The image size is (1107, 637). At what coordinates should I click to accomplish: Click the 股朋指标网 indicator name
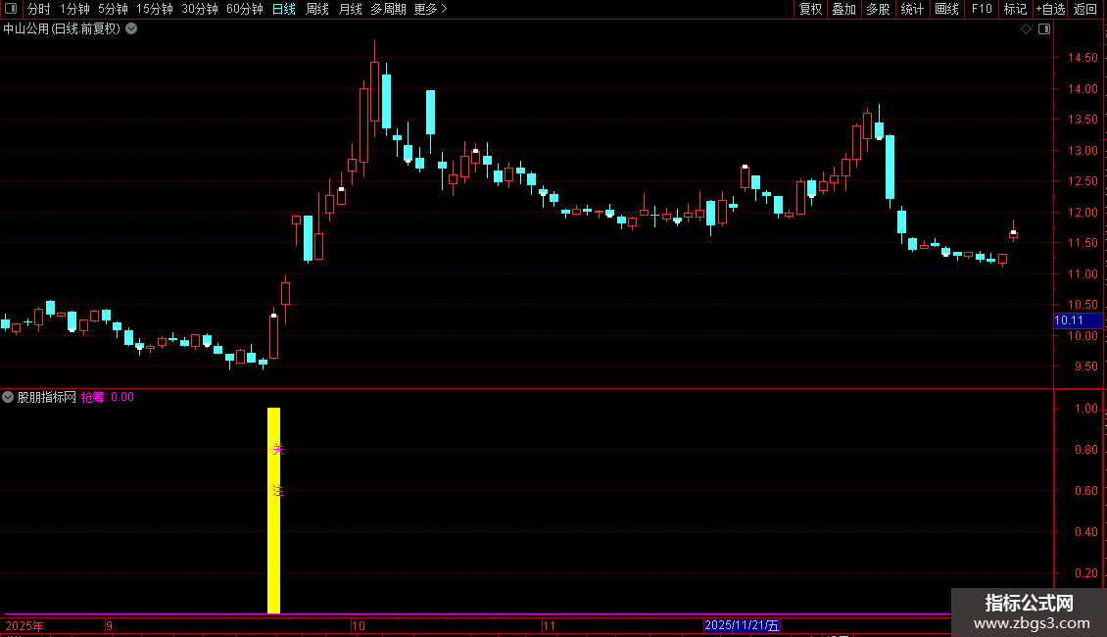point(47,397)
